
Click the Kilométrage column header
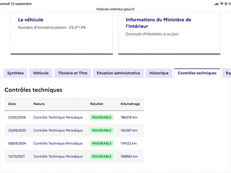point(131,104)
